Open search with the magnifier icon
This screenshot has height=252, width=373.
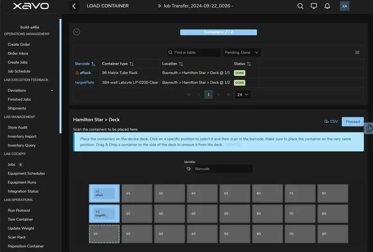300,6
